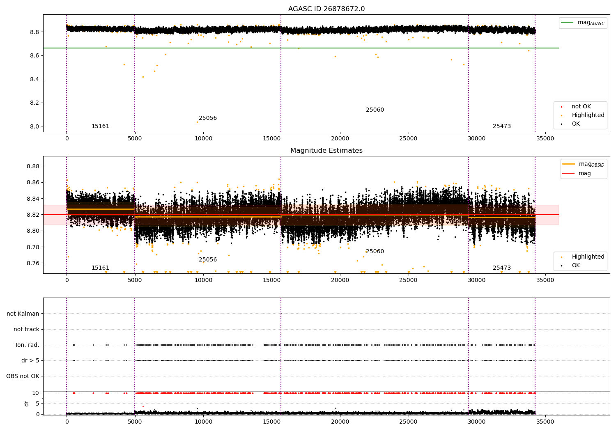Screen dimensions: 616x431
Task: Click the 'dr > 5' row label
Action: click(x=30, y=360)
